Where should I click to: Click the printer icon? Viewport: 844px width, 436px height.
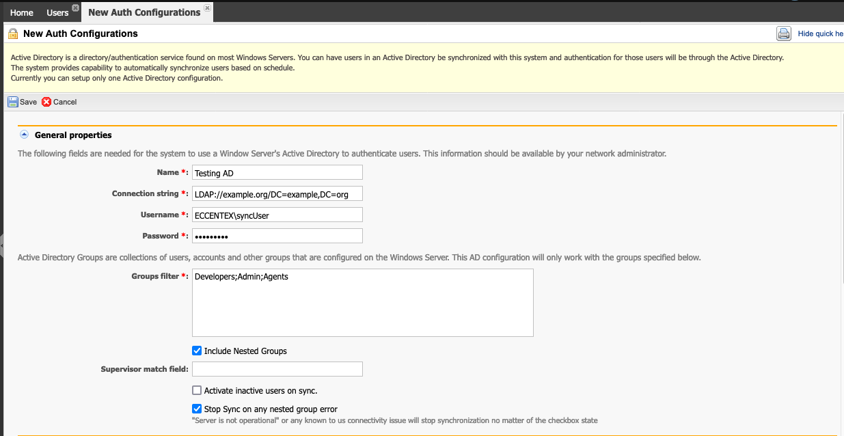click(x=783, y=33)
